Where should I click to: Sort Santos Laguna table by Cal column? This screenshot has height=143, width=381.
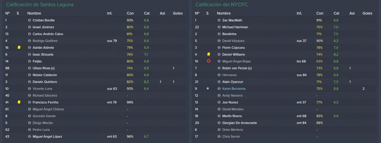click(147, 13)
